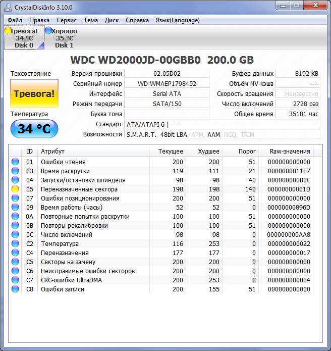The image size is (331, 351).
Task: Open the Тема menu
Action: 91,20
